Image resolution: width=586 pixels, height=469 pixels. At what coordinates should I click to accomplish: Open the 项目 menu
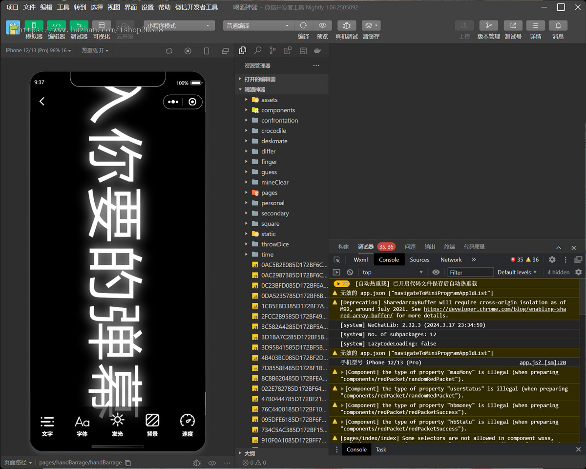tap(12, 7)
